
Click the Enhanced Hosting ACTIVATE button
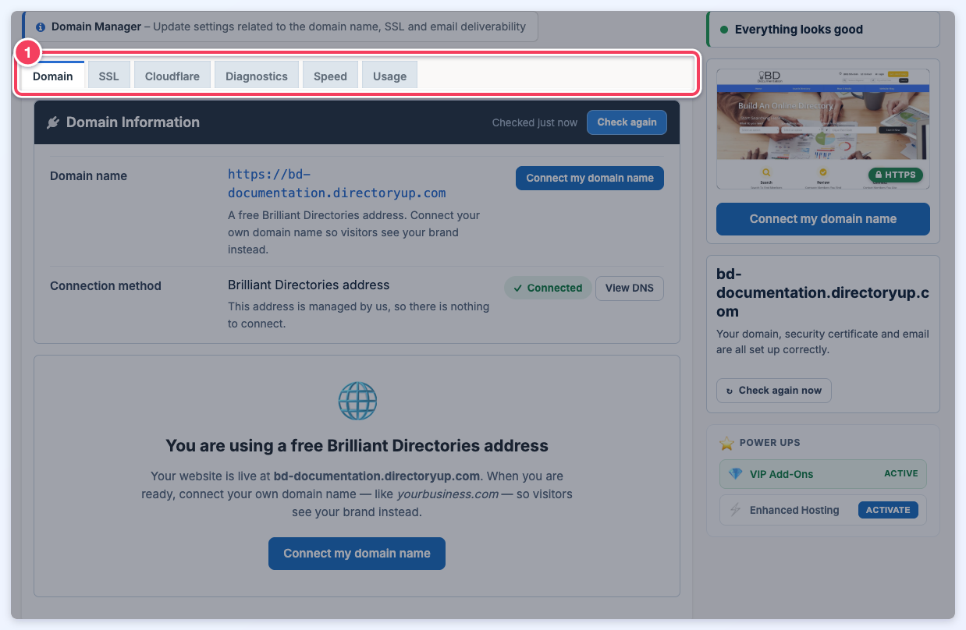point(888,510)
